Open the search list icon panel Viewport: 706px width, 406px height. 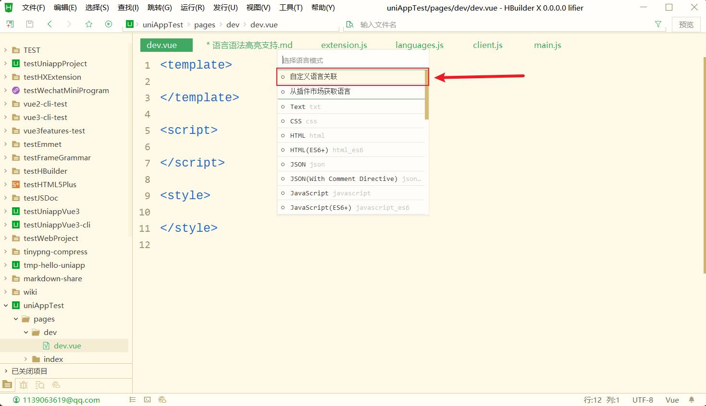[40, 385]
